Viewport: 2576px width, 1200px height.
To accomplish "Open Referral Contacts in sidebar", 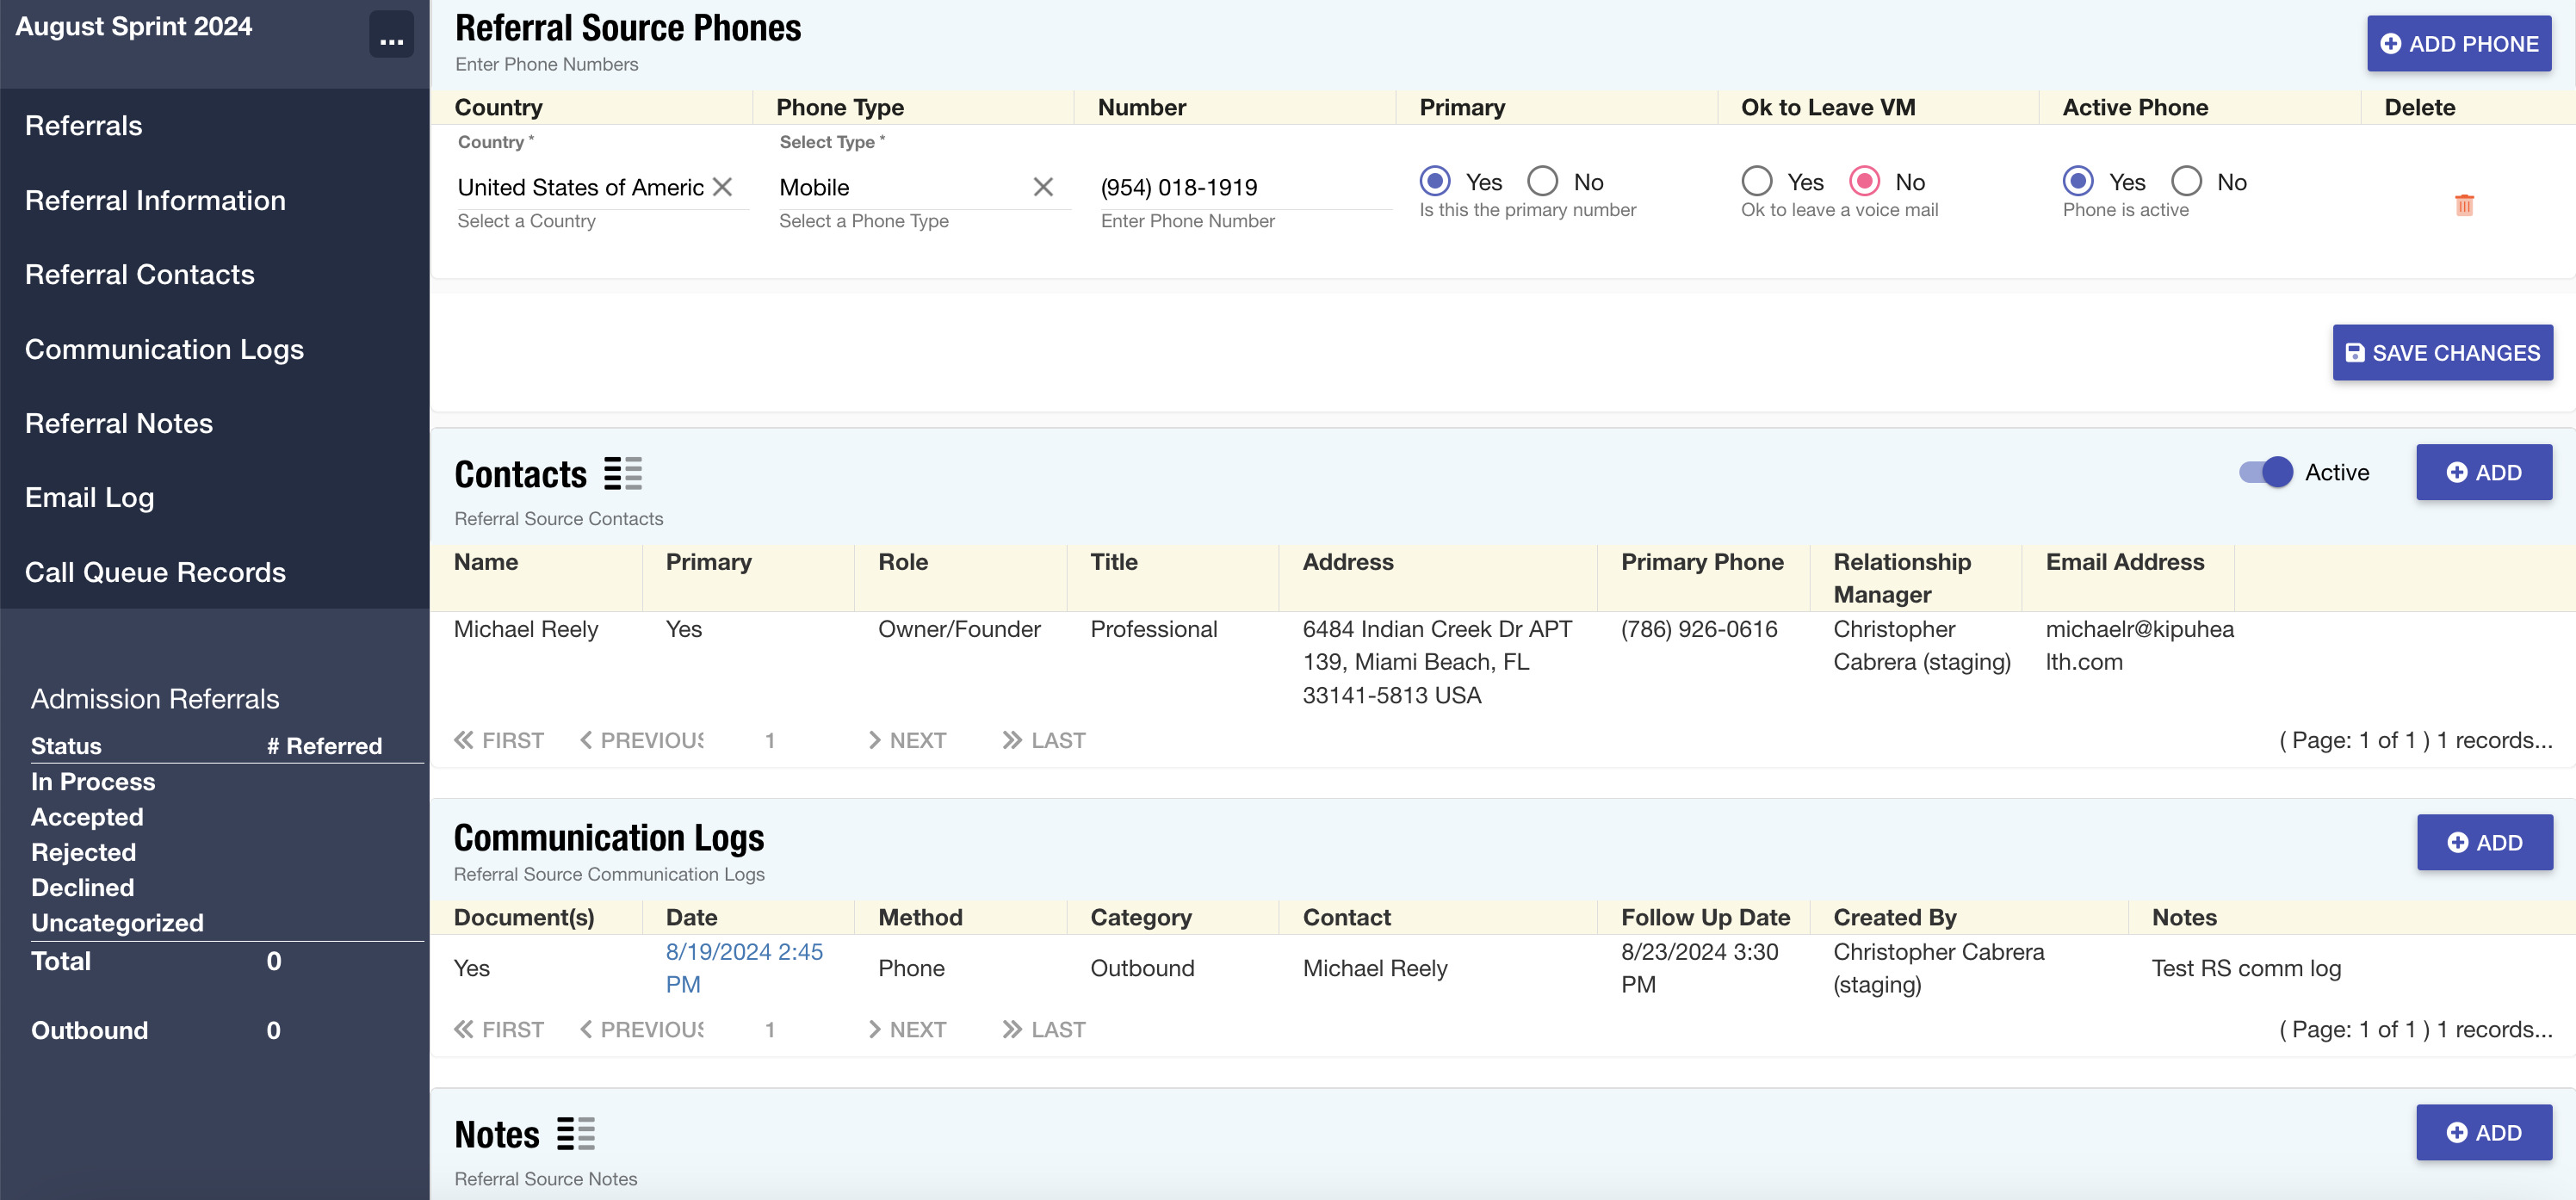I will [139, 274].
